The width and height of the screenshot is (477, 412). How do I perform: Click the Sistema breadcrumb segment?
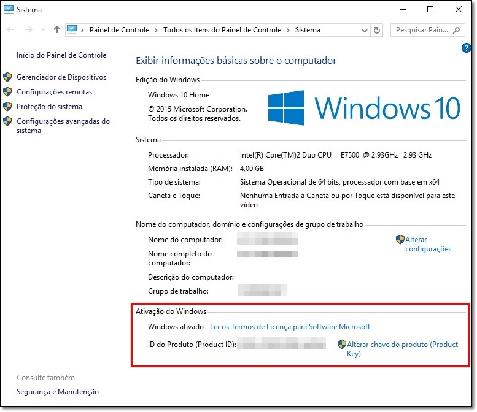click(308, 30)
